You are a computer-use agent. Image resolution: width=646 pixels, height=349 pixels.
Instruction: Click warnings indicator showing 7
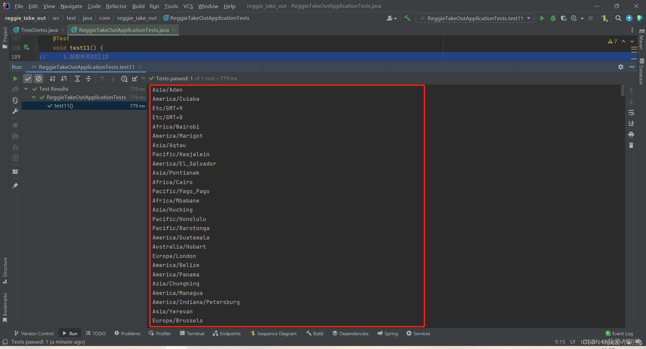(x=612, y=41)
